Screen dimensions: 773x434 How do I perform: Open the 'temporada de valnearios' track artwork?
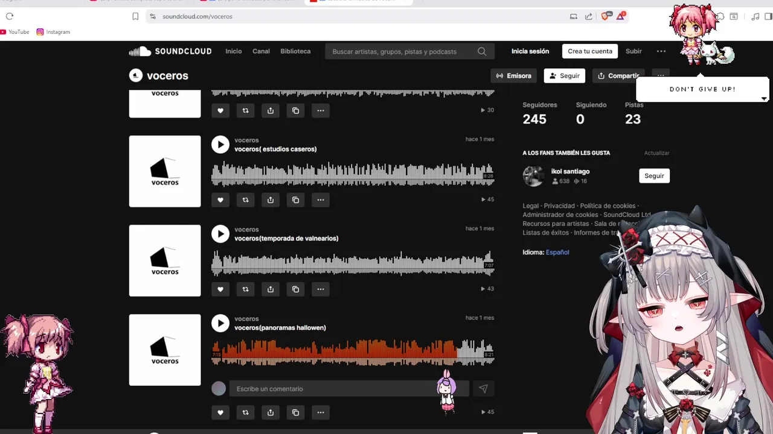[x=165, y=260]
